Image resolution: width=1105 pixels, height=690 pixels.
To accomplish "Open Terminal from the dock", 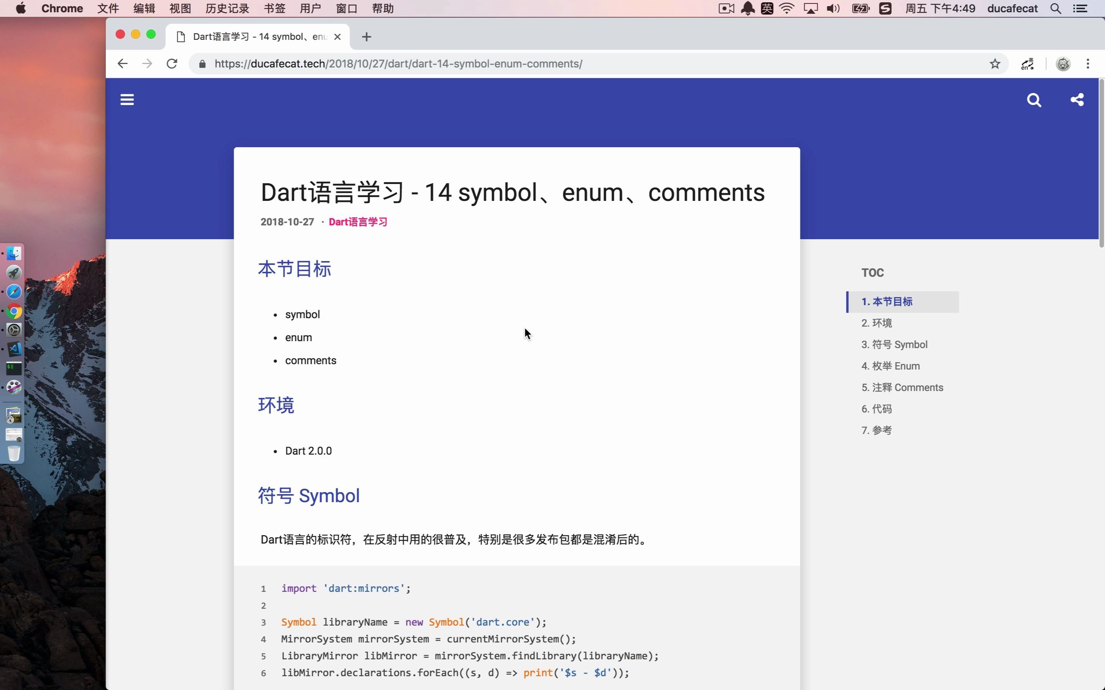I will point(14,368).
